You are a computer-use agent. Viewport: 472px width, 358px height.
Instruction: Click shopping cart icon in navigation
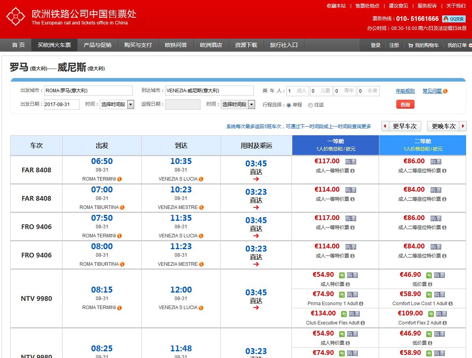pyautogui.click(x=411, y=45)
